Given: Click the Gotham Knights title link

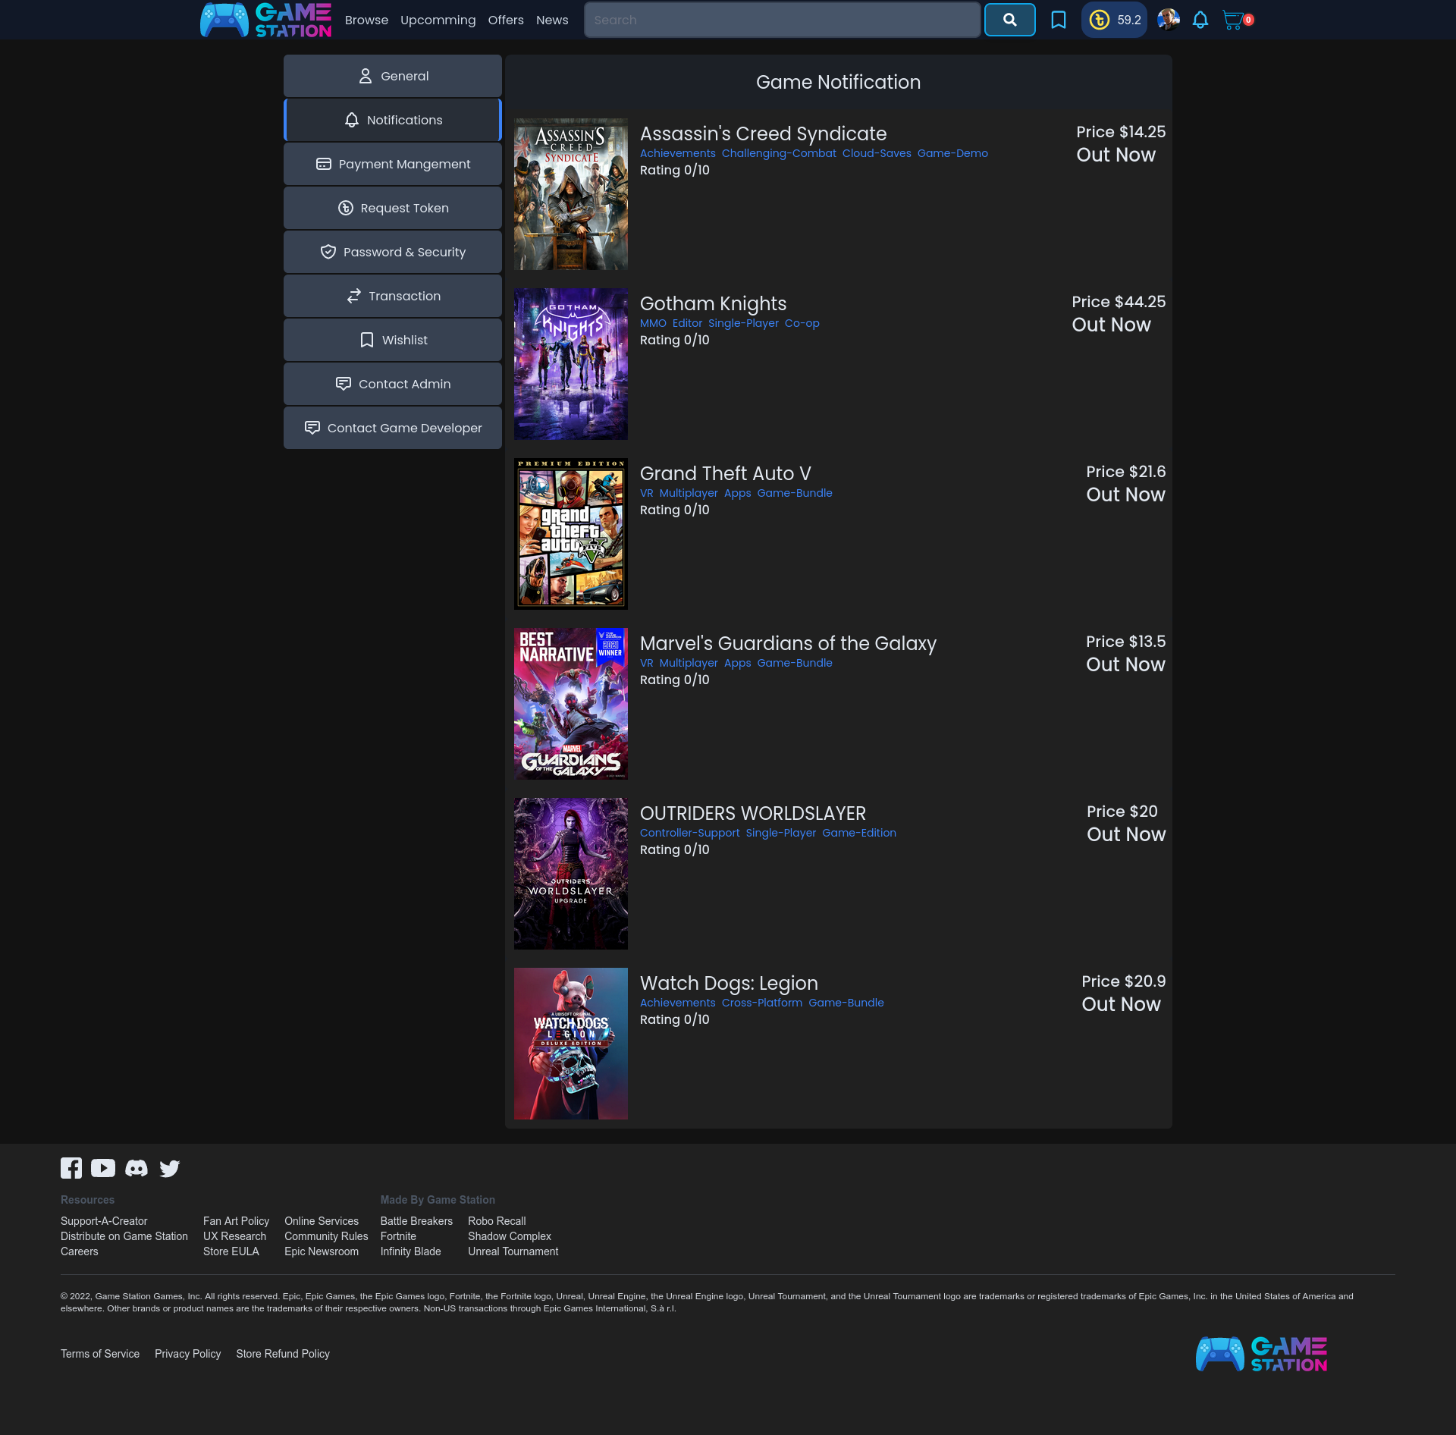Looking at the screenshot, I should pyautogui.click(x=713, y=303).
